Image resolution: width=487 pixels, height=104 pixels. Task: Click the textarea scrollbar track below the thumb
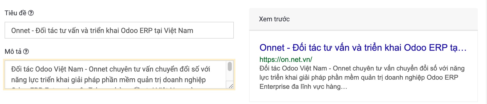[x=230, y=78]
